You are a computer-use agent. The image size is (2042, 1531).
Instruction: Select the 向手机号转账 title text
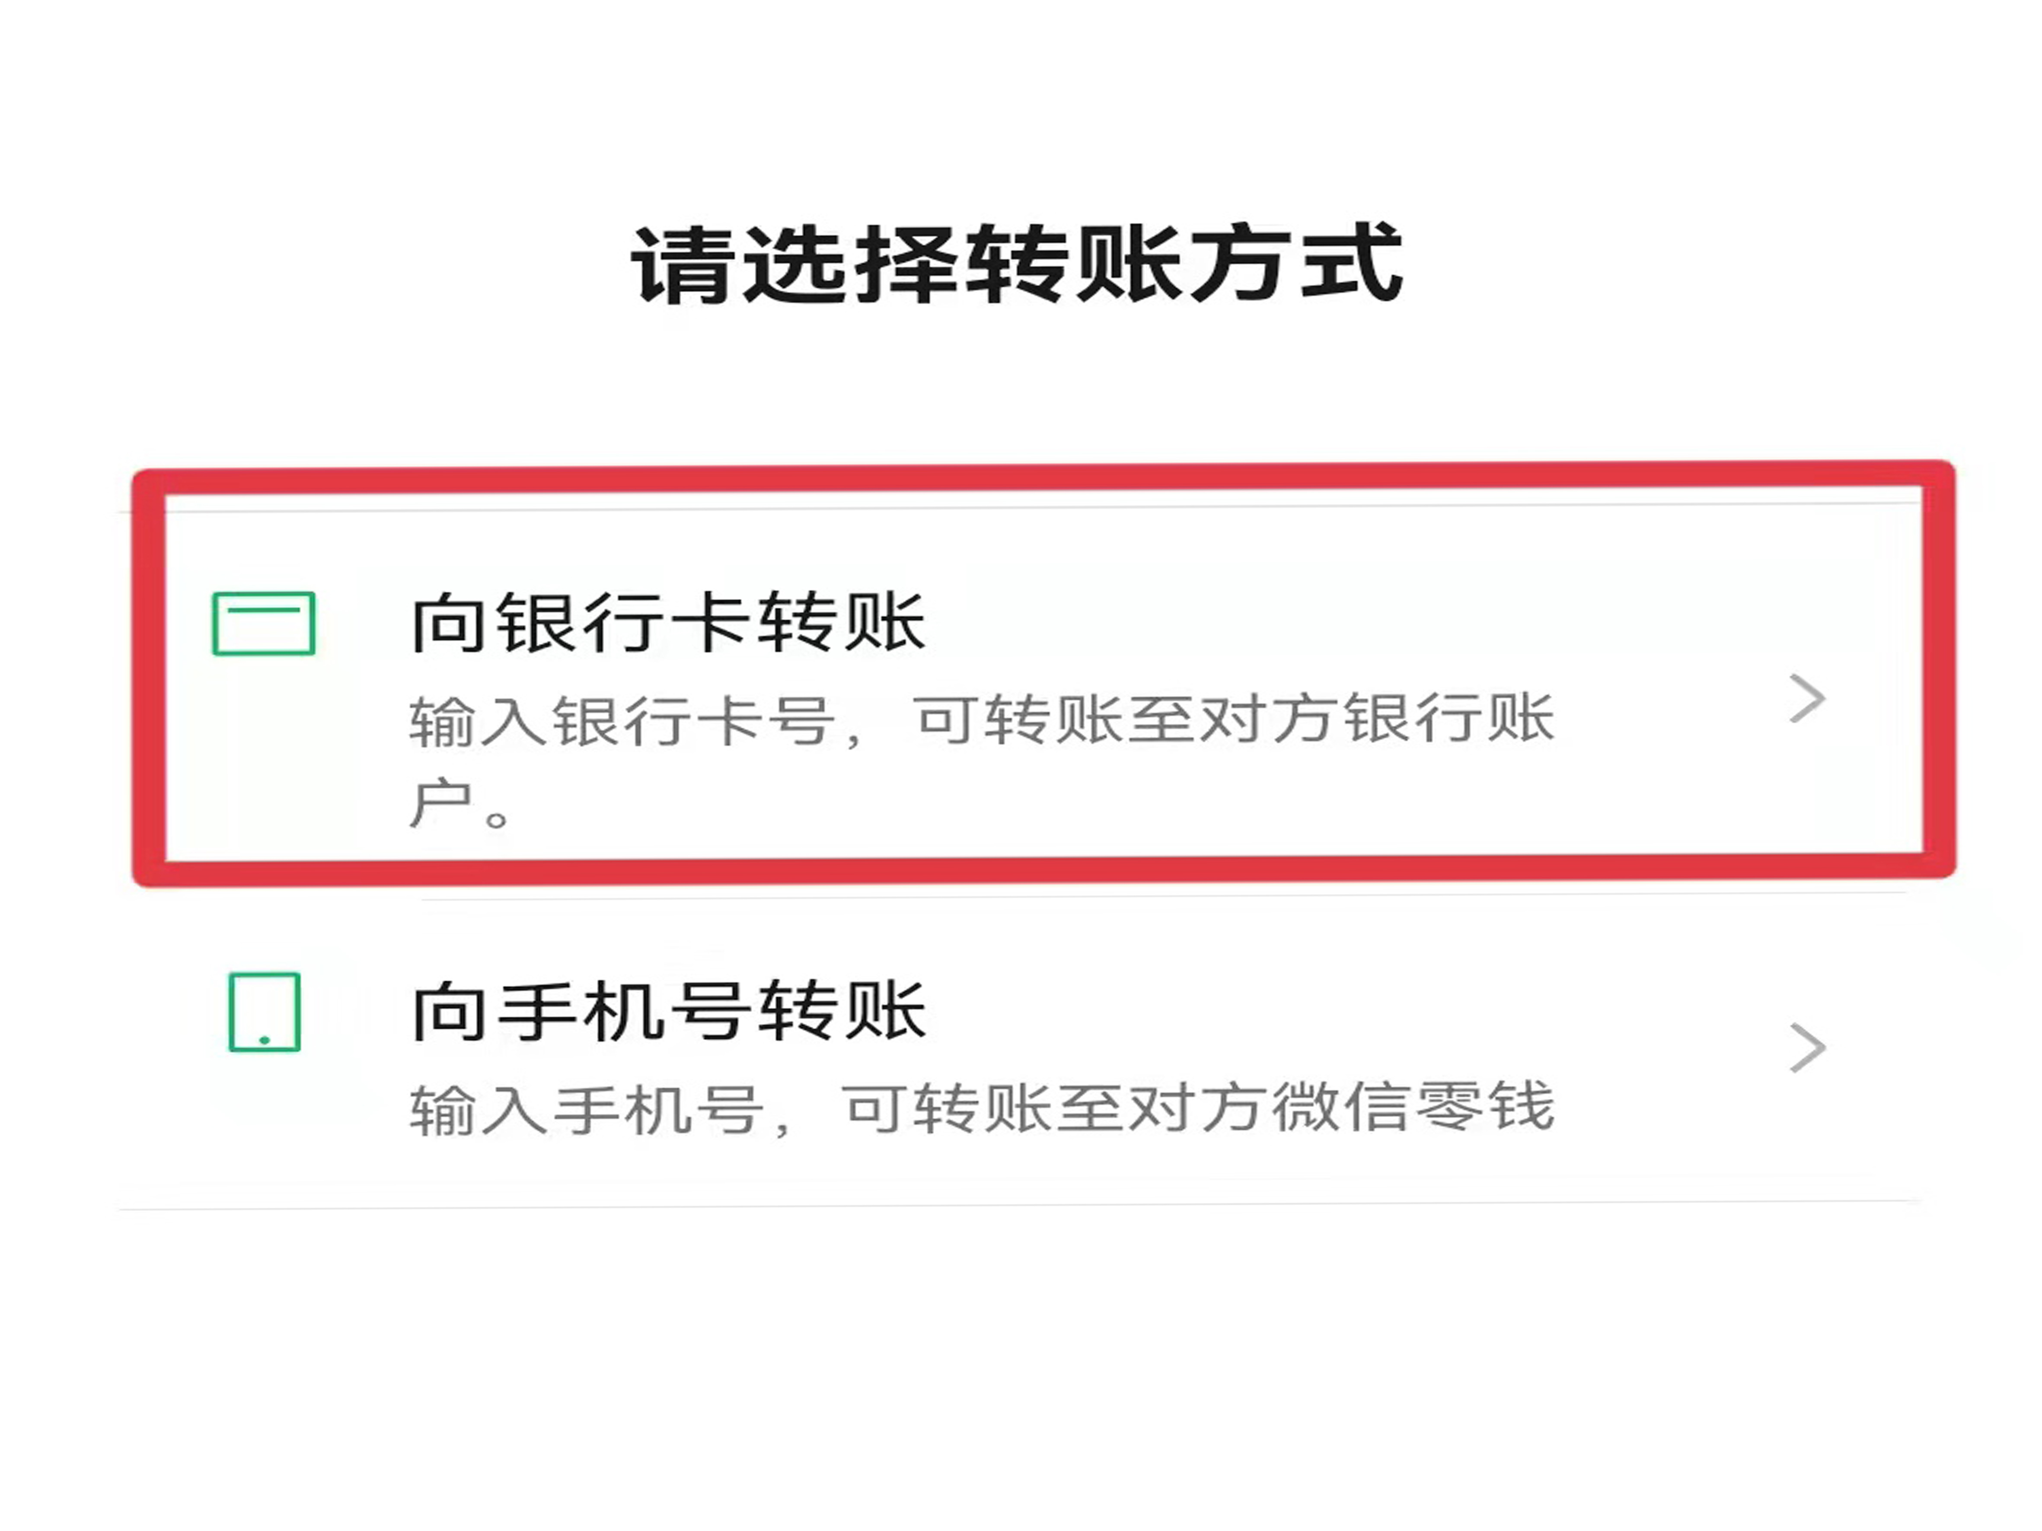tap(667, 1012)
